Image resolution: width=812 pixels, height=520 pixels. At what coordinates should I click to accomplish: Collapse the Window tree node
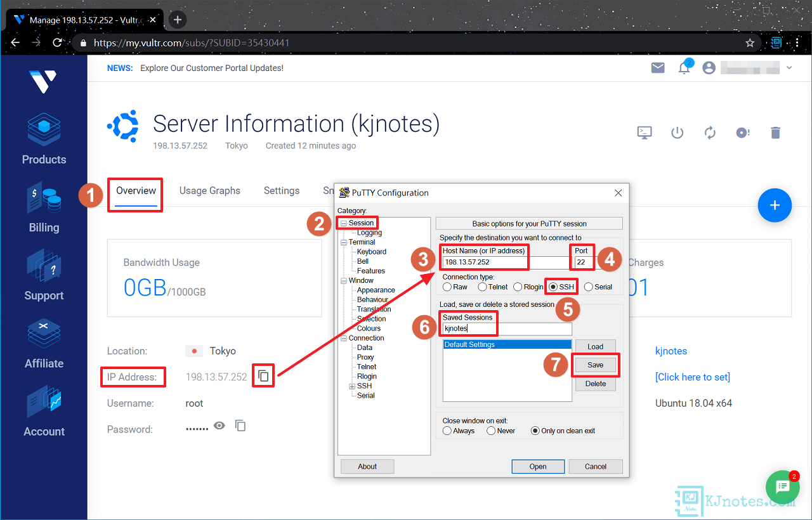(343, 280)
